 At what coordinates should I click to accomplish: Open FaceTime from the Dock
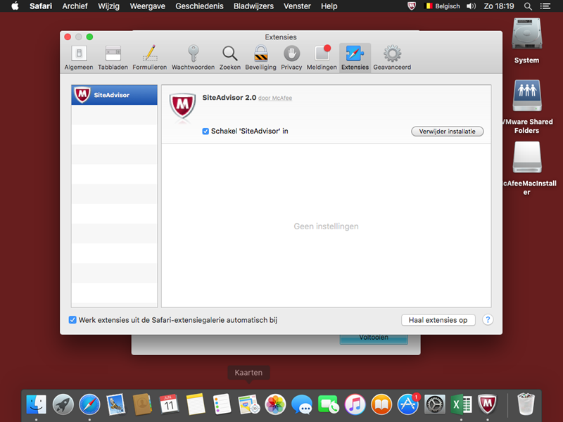pos(328,404)
